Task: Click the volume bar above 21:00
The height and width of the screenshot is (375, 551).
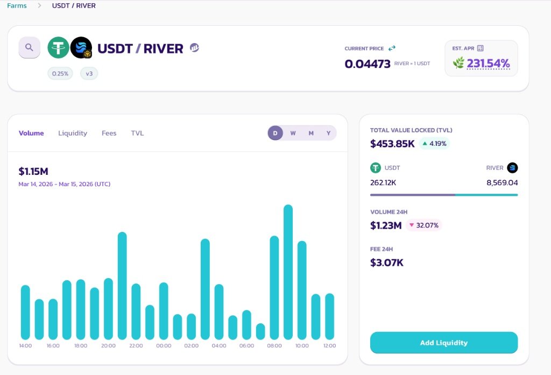Action: [x=122, y=286]
